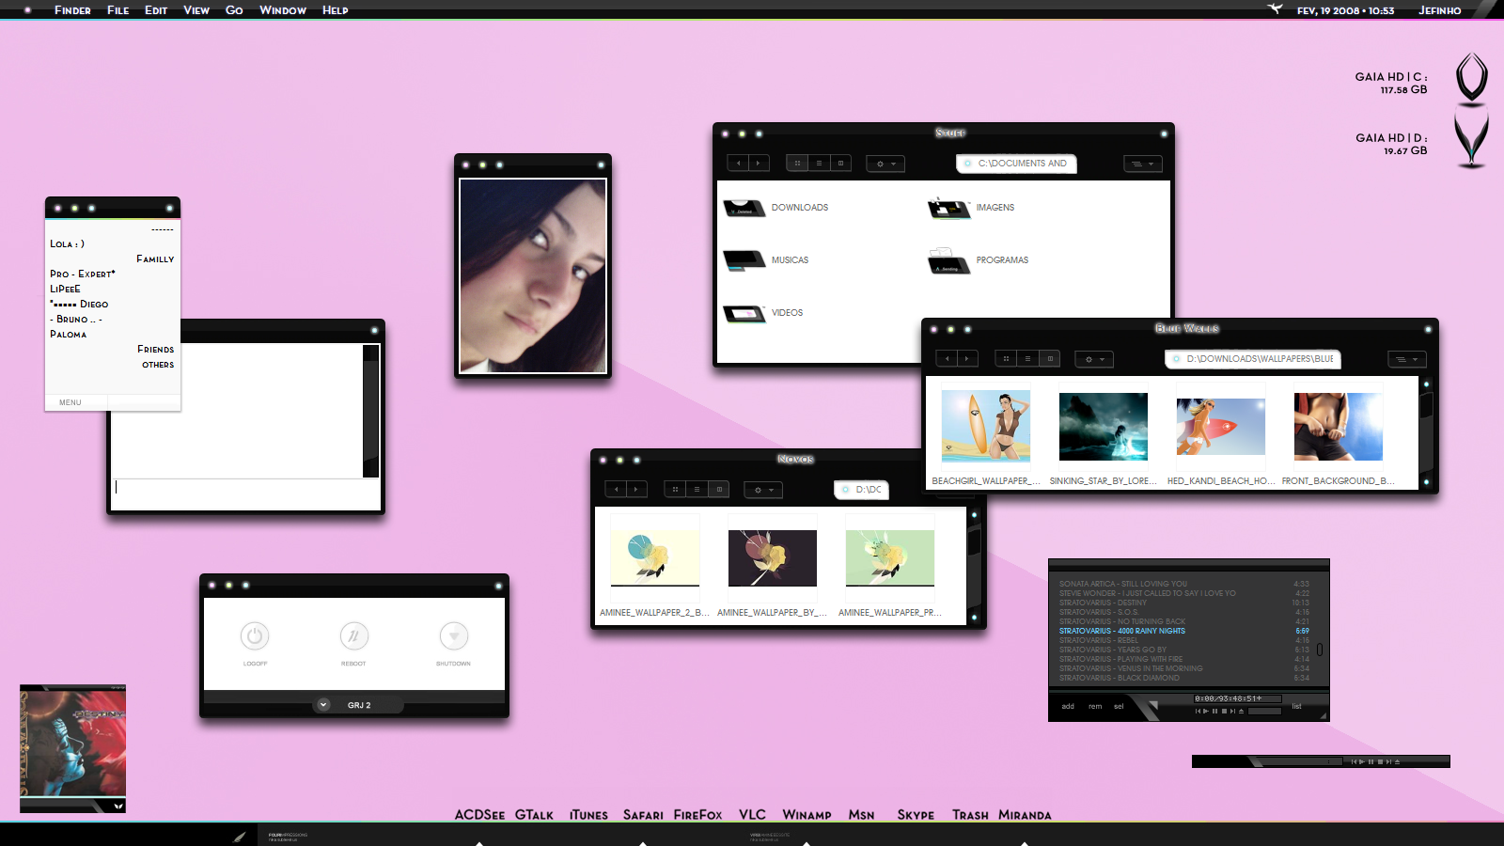Switch Blue Walls window to icon view
The image size is (1504, 846).
pos(1006,359)
